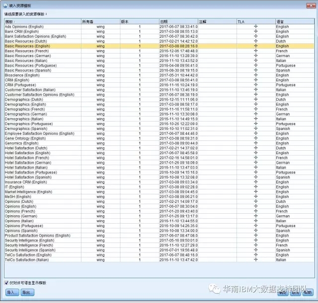Viewport: 318px width, 303px height.
Task: Close the 装入资源模板 dialog window
Action: (x=311, y=5)
